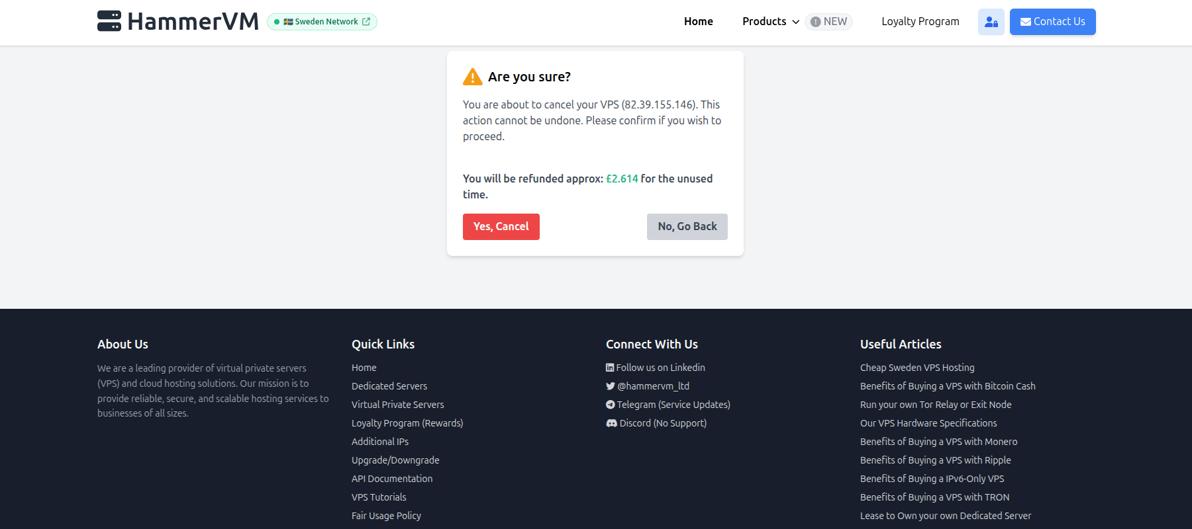1192x529 pixels.
Task: Click the green £2.614 refund amount
Action: (622, 179)
